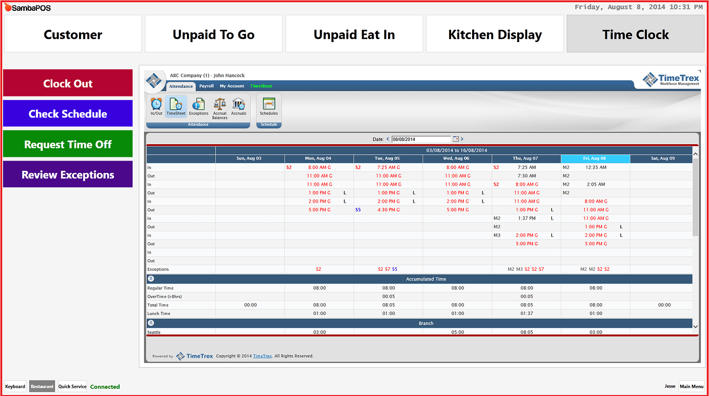Screen dimensions: 709x396
Task: Click the 1:37 PM punch on Thursday
Action: [x=526, y=219]
